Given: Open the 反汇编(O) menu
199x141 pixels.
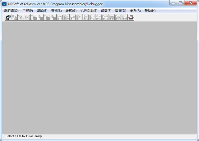Looking at the screenshot, I should [11, 11].
